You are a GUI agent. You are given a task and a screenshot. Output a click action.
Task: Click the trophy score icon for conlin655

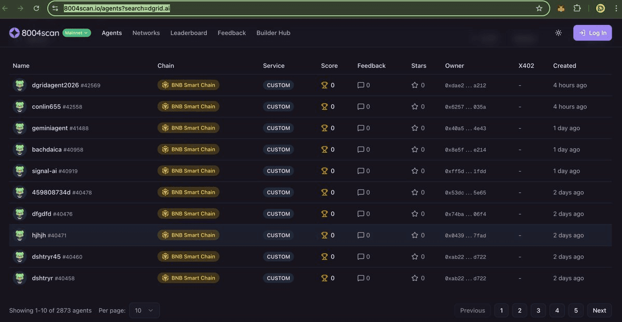(324, 107)
